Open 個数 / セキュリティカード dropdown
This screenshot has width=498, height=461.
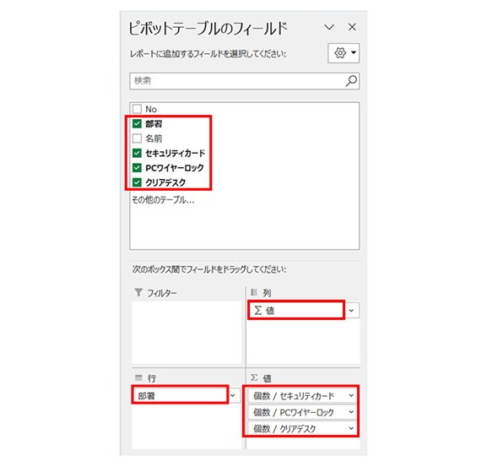(351, 395)
